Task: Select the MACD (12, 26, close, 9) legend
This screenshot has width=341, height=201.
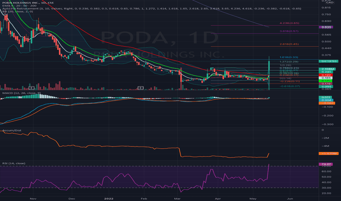Action: 22,93
